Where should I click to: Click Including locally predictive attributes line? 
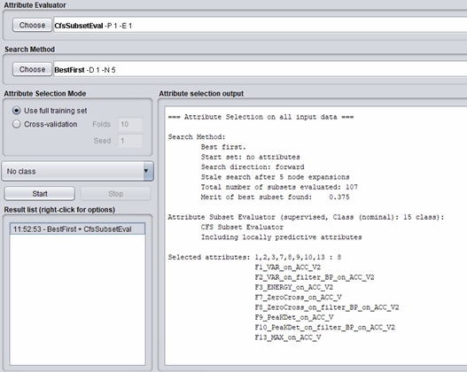pyautogui.click(x=282, y=237)
